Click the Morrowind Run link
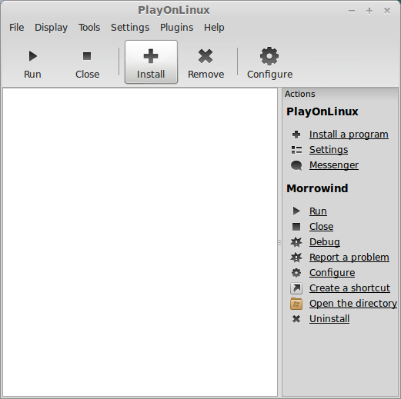Viewport: 401px width, 399px height. pyautogui.click(x=318, y=211)
